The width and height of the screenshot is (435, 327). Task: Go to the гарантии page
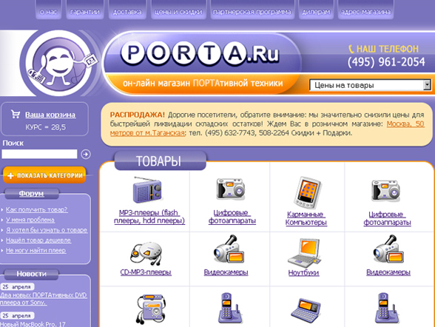(85, 12)
